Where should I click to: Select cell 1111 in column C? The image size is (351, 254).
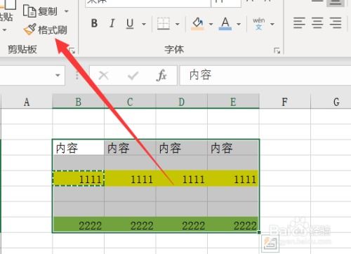click(130, 178)
